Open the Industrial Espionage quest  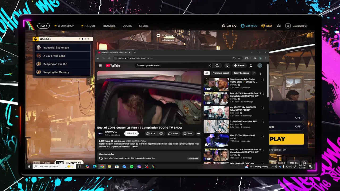(x=63, y=47)
